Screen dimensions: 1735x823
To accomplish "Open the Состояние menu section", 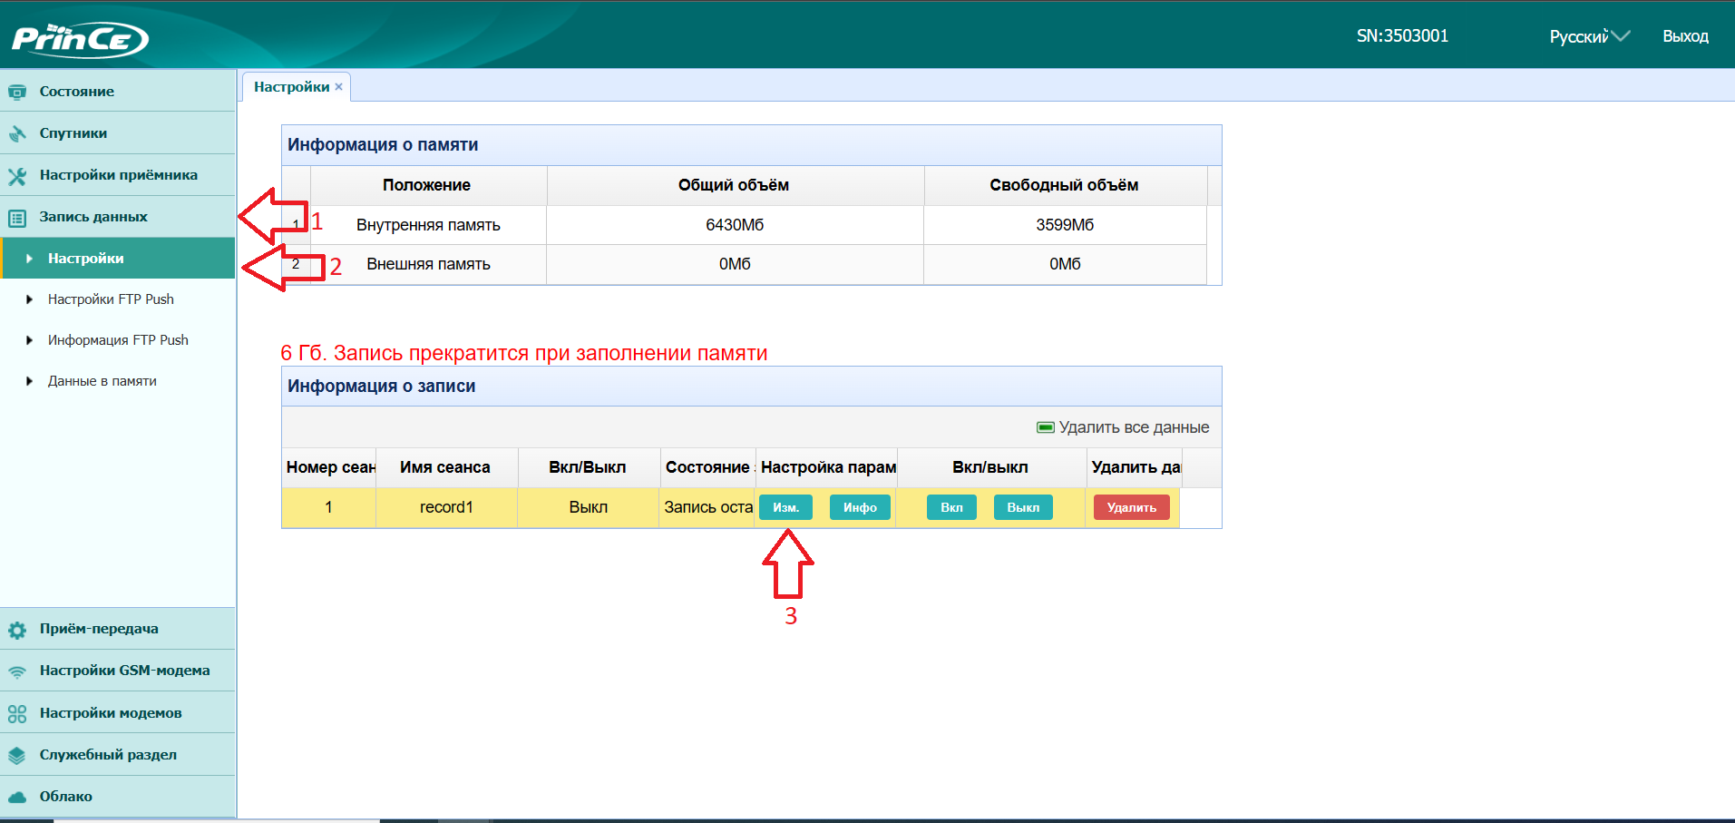I will pos(118,91).
